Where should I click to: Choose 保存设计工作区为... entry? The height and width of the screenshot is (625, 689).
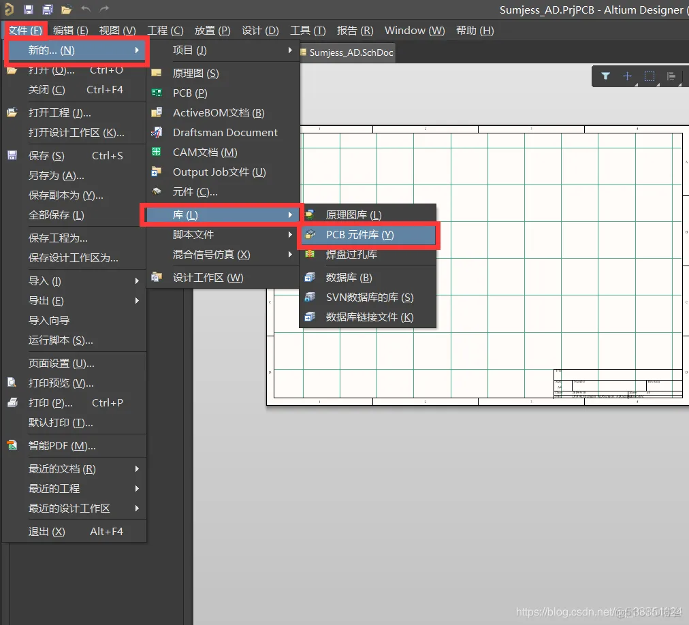pos(75,257)
